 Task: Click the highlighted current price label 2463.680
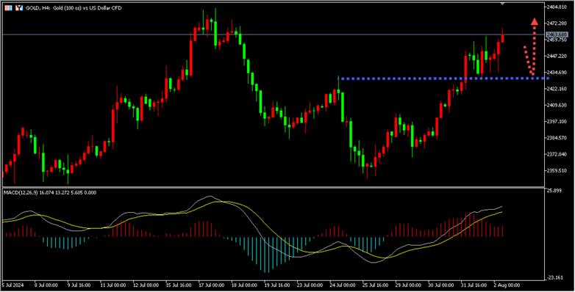click(x=557, y=34)
